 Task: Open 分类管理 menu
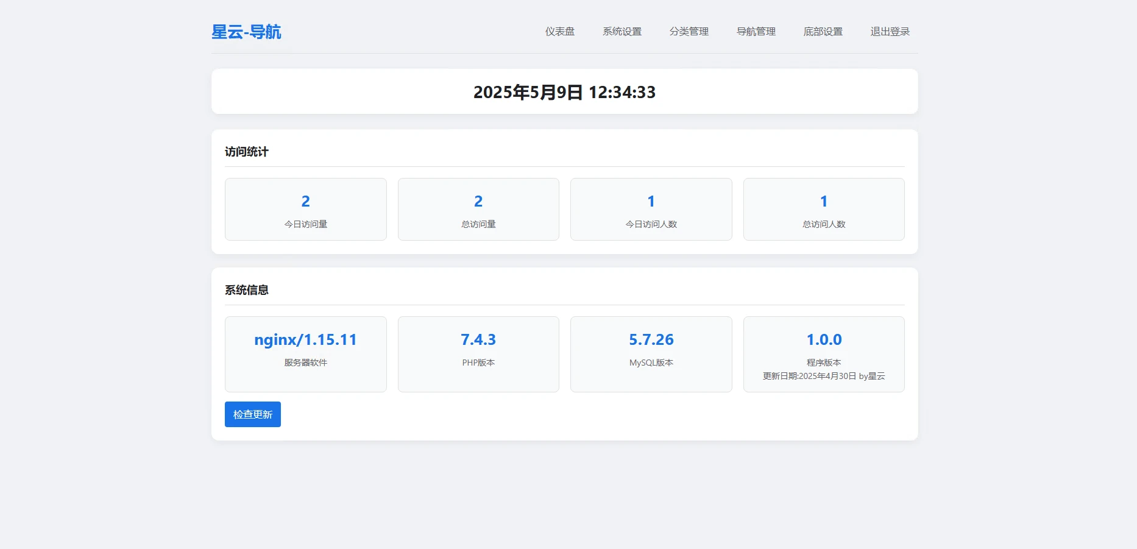pyautogui.click(x=689, y=32)
